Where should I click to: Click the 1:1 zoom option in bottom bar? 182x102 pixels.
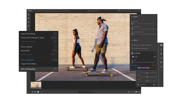pyautogui.click(x=133, y=92)
